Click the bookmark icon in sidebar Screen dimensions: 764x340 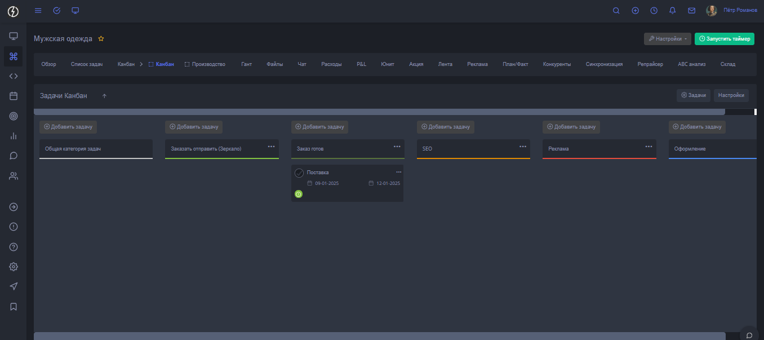coord(14,307)
